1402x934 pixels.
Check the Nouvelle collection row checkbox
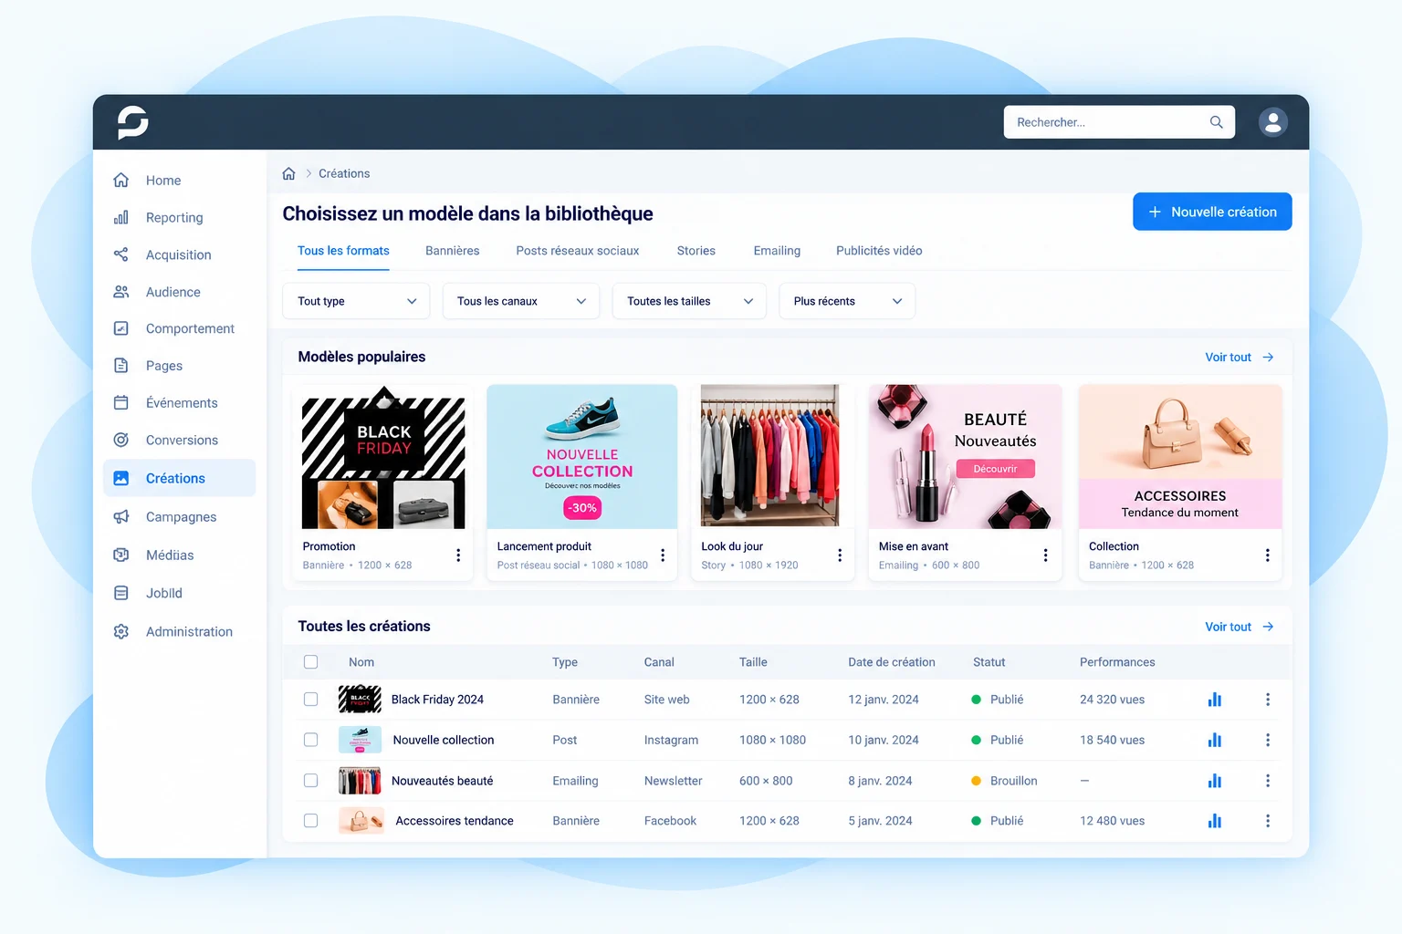(310, 740)
